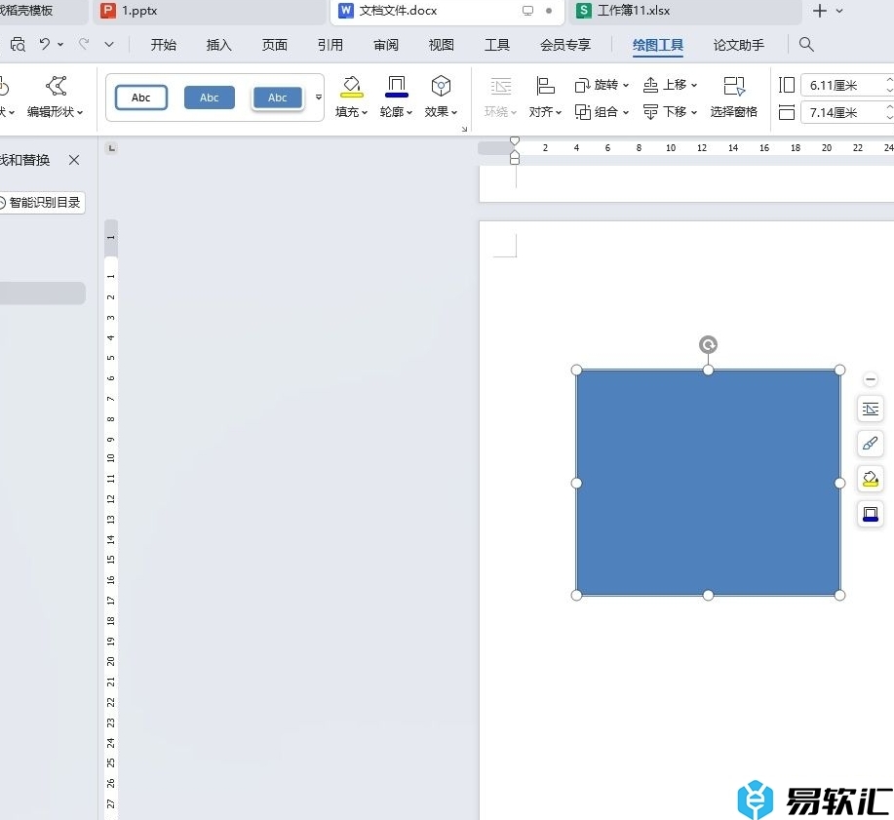Expand the Align (对齐) dropdown

(546, 112)
